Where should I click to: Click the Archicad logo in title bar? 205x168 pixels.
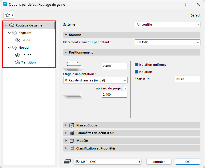(5, 5)
